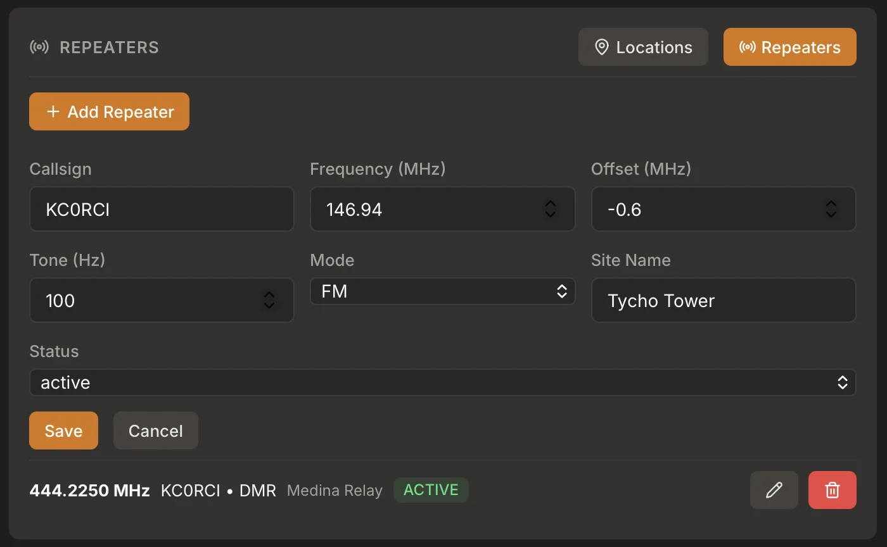This screenshot has height=547, width=887.
Task: Click the Medina Relay site text
Action: tap(335, 491)
